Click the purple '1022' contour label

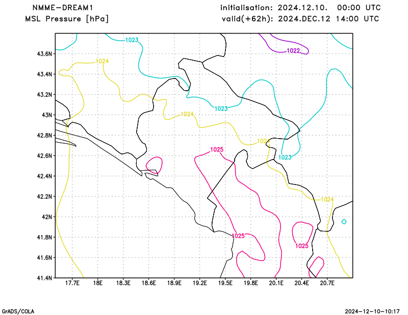(293, 51)
